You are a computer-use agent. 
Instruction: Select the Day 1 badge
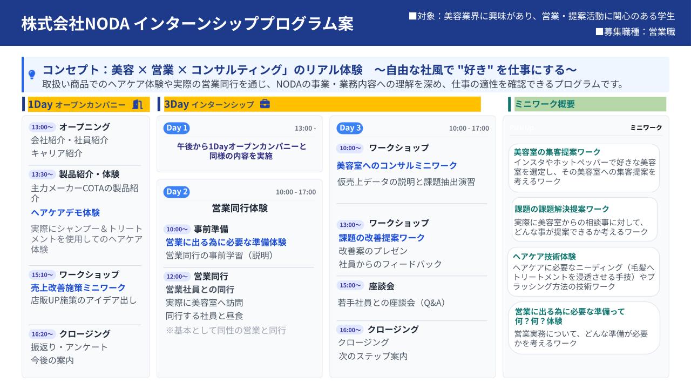click(x=177, y=128)
